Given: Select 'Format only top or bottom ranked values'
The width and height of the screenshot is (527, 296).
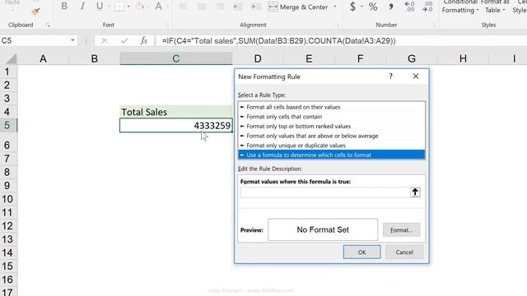Looking at the screenshot, I should 331,126.
